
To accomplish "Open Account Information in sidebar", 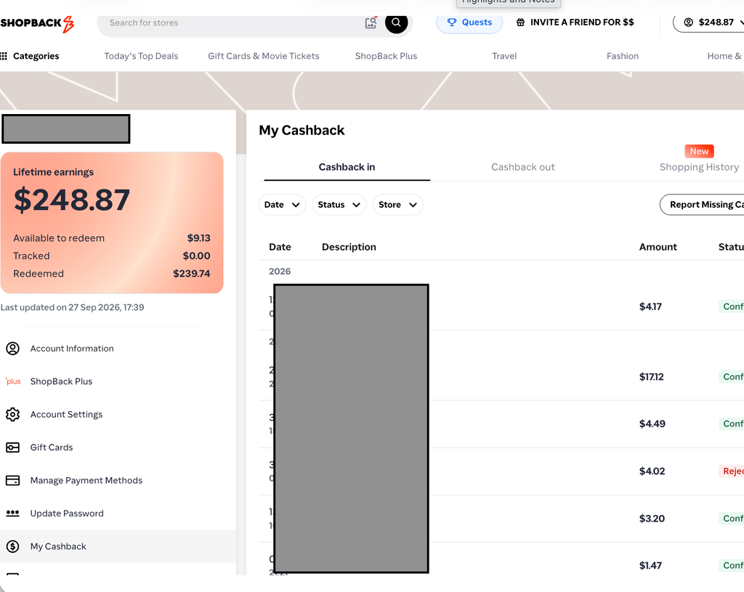I will point(72,349).
